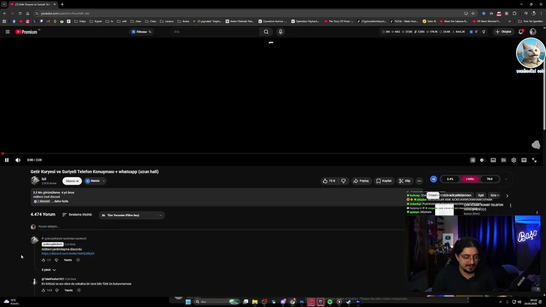Open Operation Aurora bookmark

[x=273, y=21]
